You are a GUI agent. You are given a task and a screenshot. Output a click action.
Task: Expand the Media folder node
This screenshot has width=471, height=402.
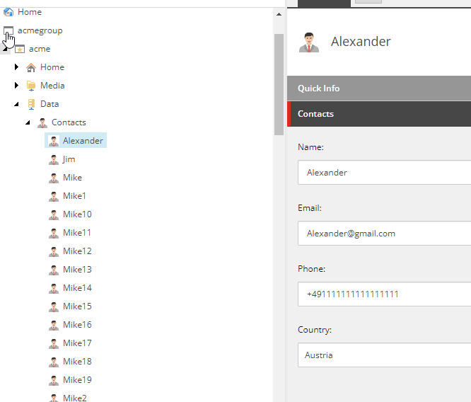tap(16, 86)
